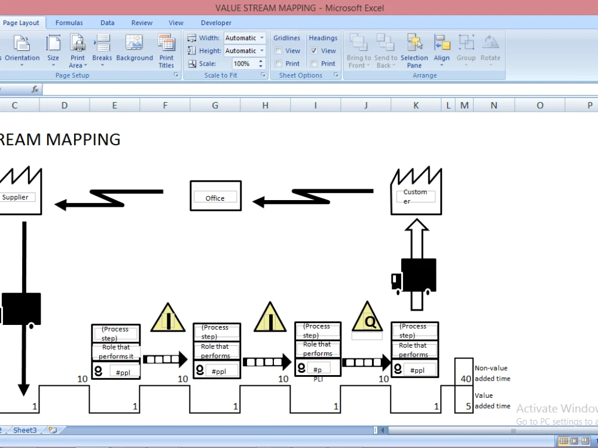Open the Selection Pane

click(x=414, y=51)
